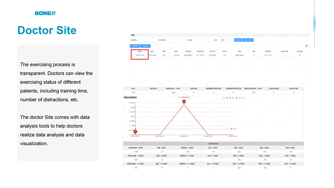The image size is (334, 188).
Task: Click the patient name input field
Action: coord(148,40)
